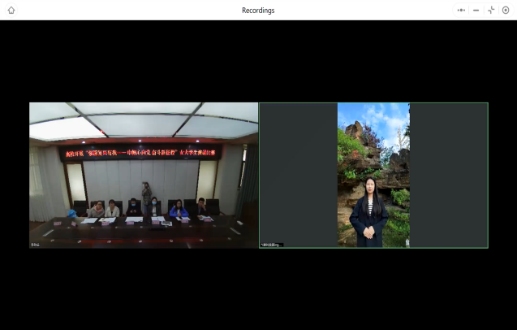
Task: Click the black area above the video tiles
Action: coord(258,61)
